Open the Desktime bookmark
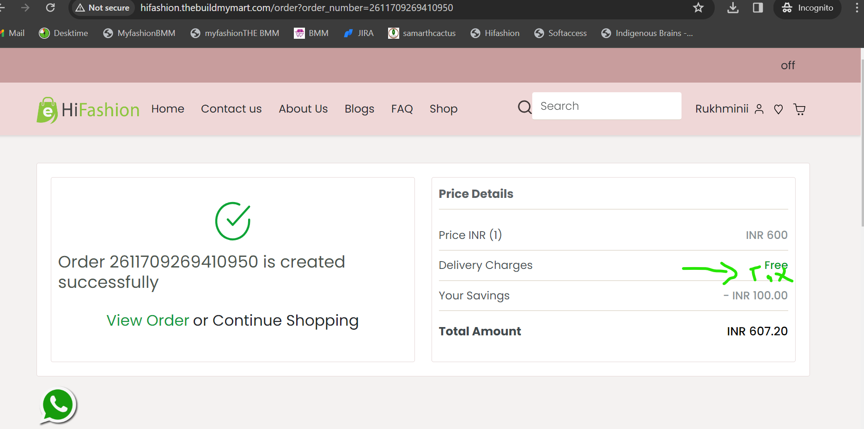 point(63,33)
